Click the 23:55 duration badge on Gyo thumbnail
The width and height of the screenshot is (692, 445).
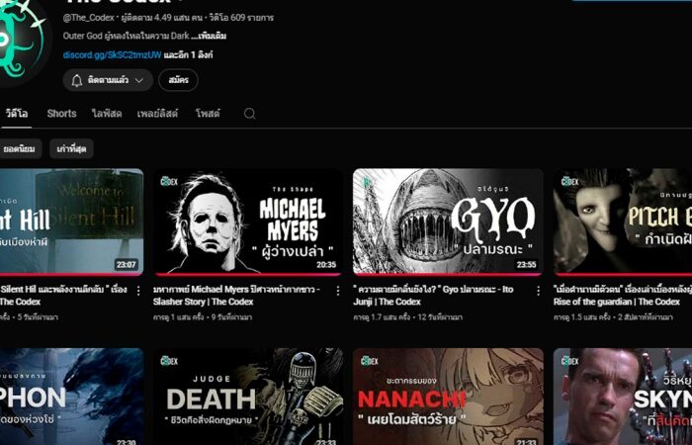coord(527,264)
